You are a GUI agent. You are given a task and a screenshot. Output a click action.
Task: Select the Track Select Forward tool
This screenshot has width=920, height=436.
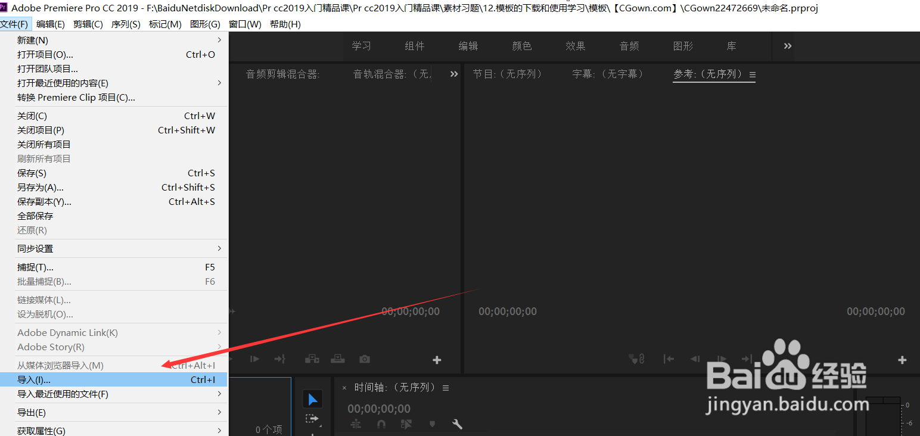click(x=312, y=419)
